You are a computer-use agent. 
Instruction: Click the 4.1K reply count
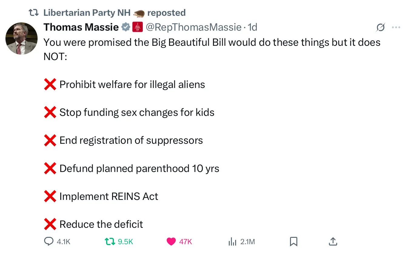click(63, 242)
